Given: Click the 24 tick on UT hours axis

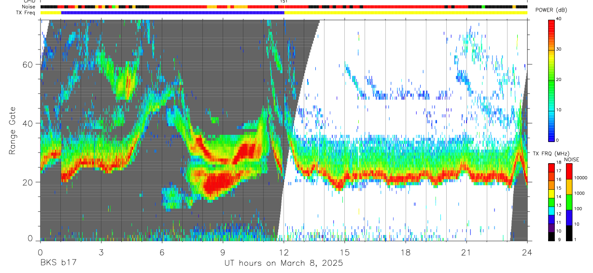Looking at the screenshot, I should pos(527,252).
